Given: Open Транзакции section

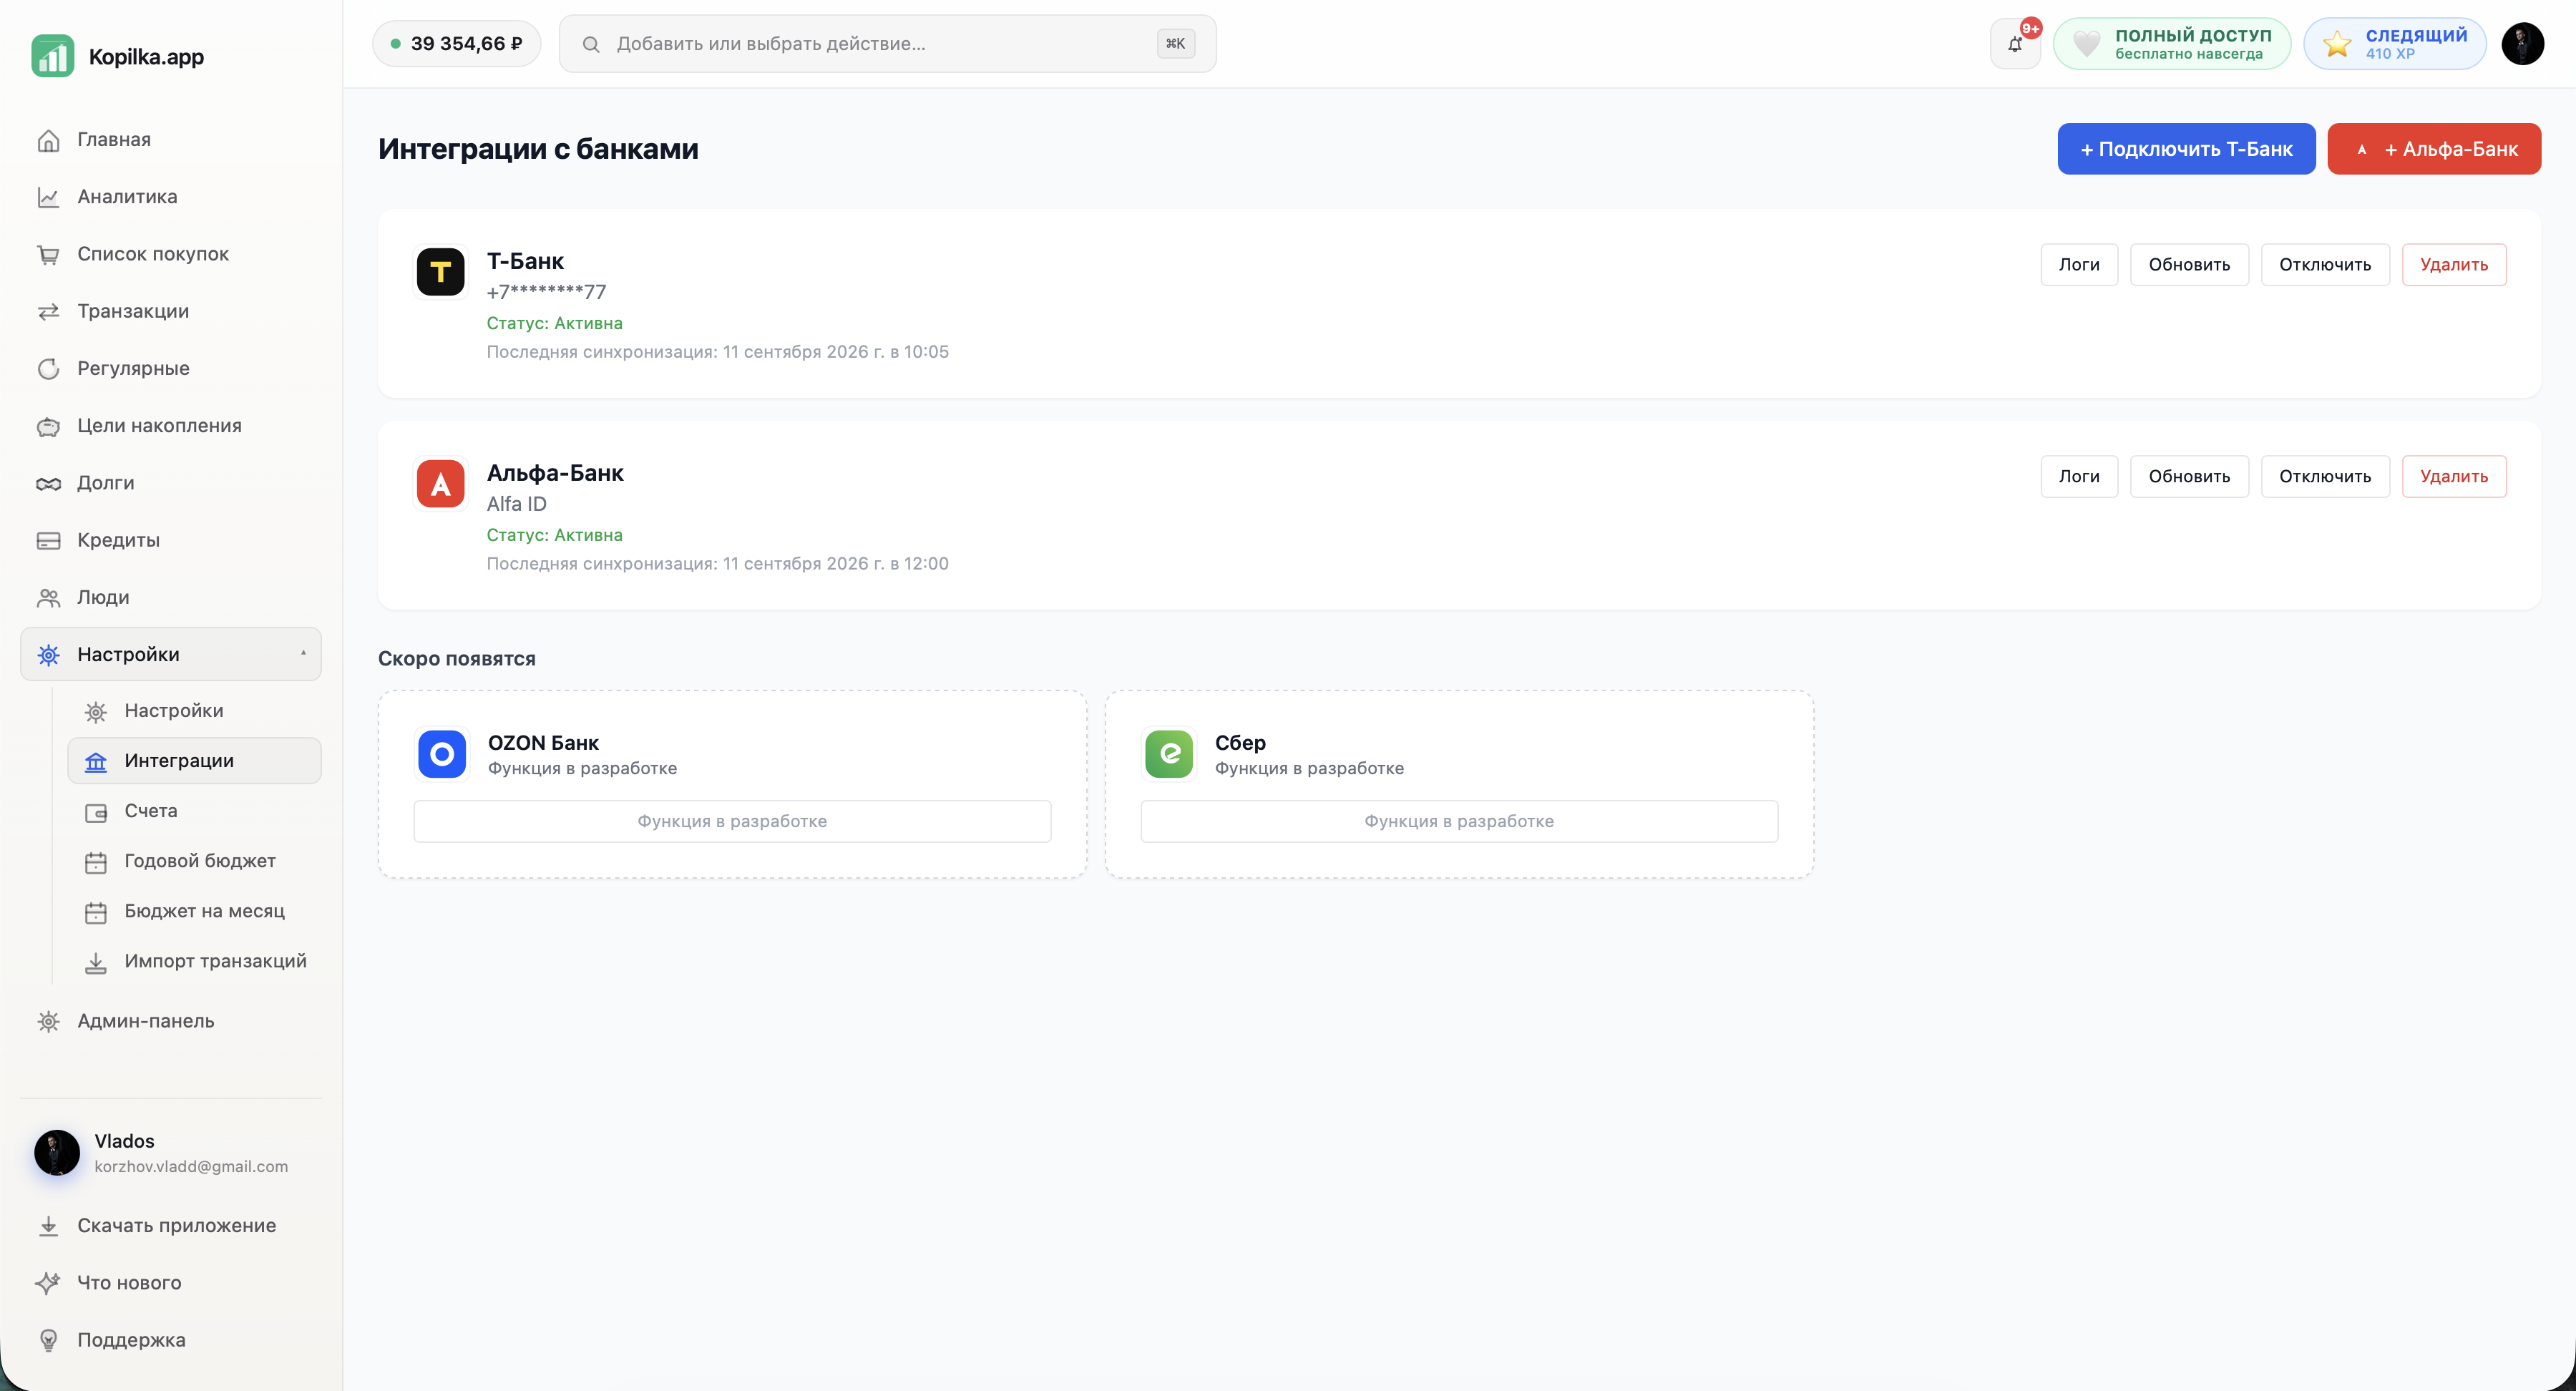Looking at the screenshot, I should (x=171, y=312).
